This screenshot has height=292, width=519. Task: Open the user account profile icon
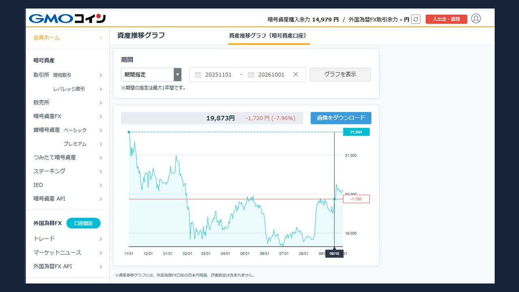click(x=476, y=19)
